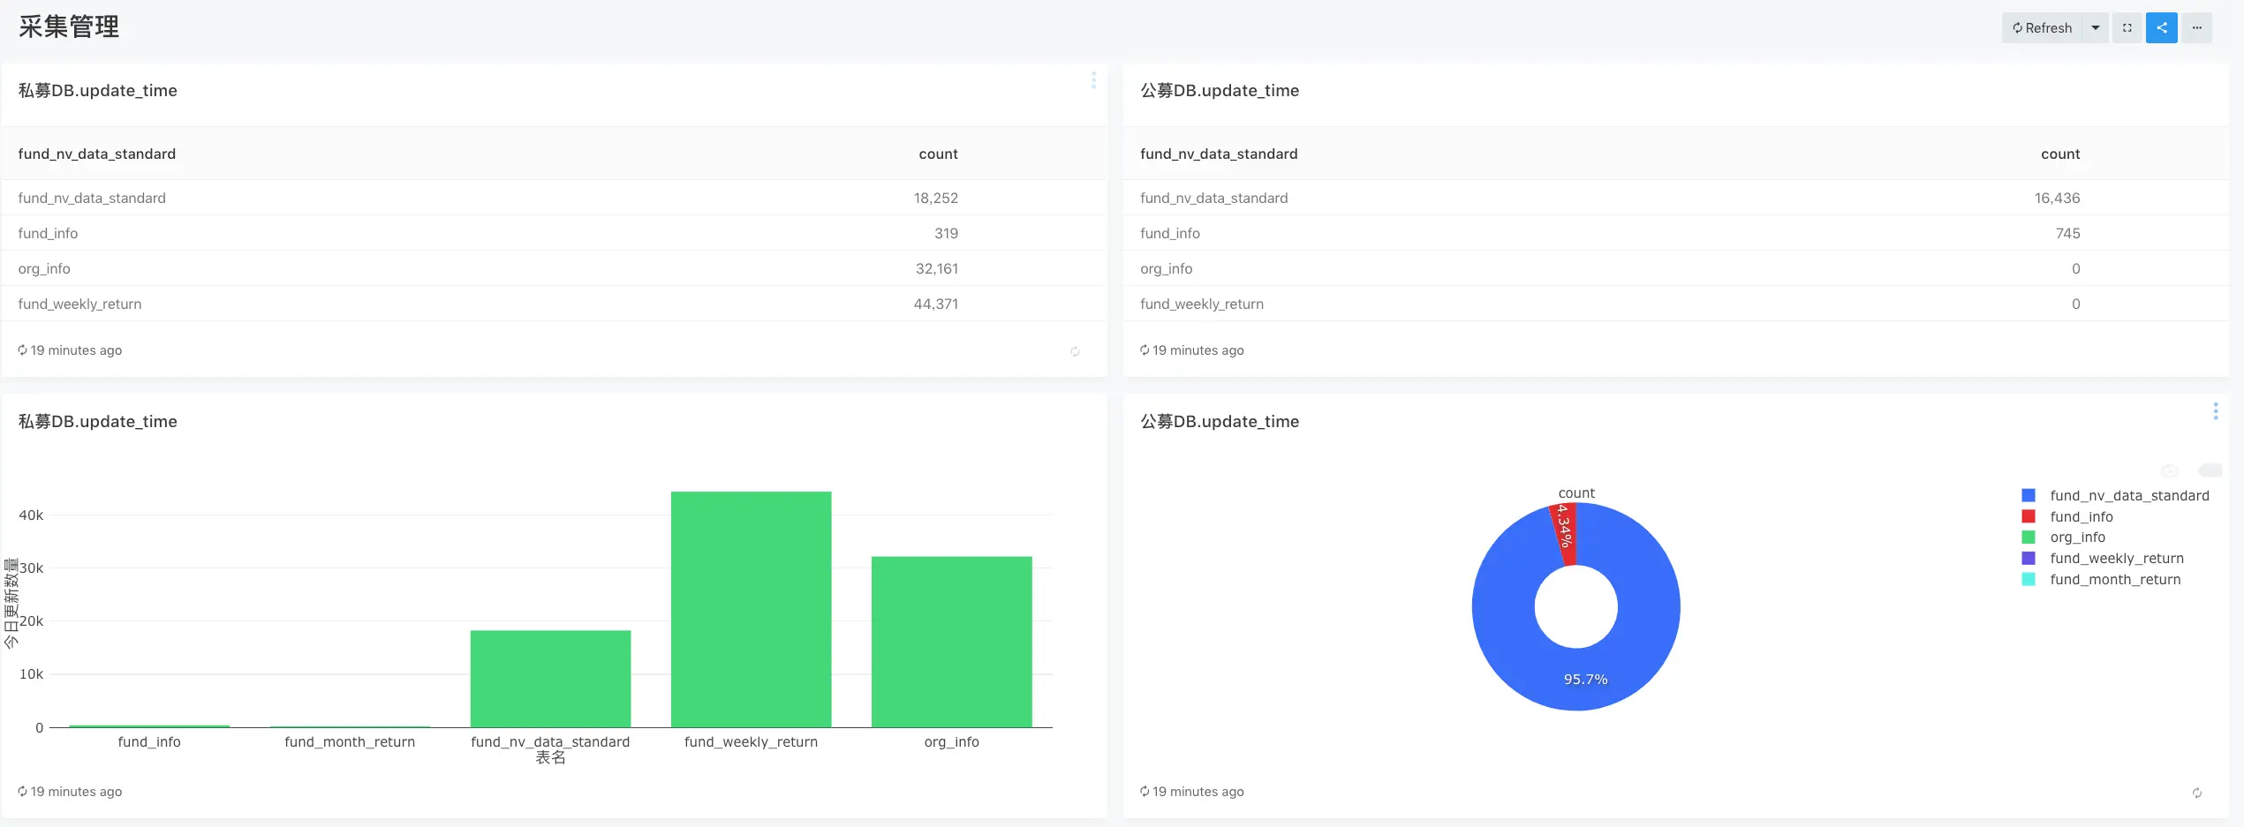Select the 745 count cell in the 公募DB table

coord(2067,233)
